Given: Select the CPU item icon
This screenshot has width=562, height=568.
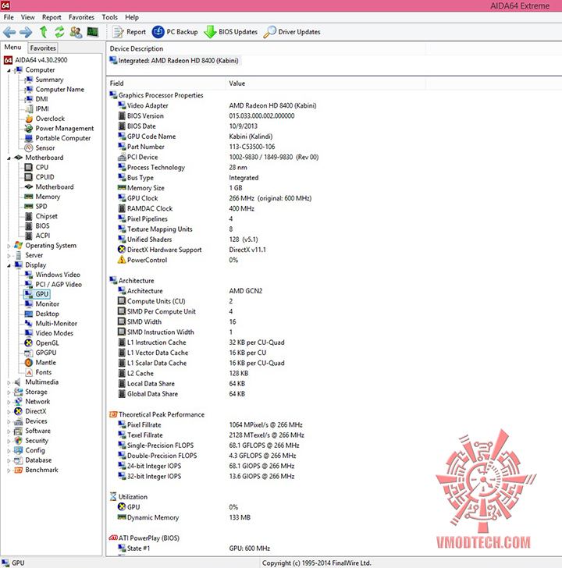Looking at the screenshot, I should point(29,167).
